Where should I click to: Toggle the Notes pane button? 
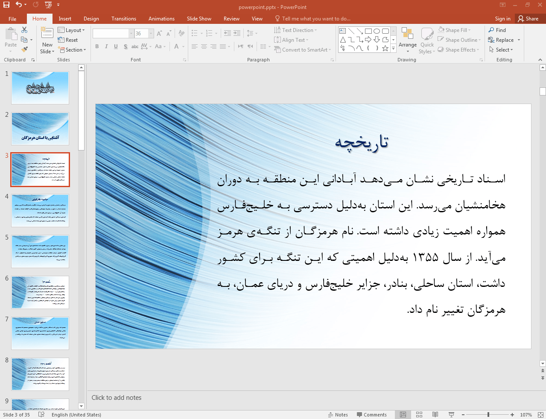pyautogui.click(x=338, y=415)
